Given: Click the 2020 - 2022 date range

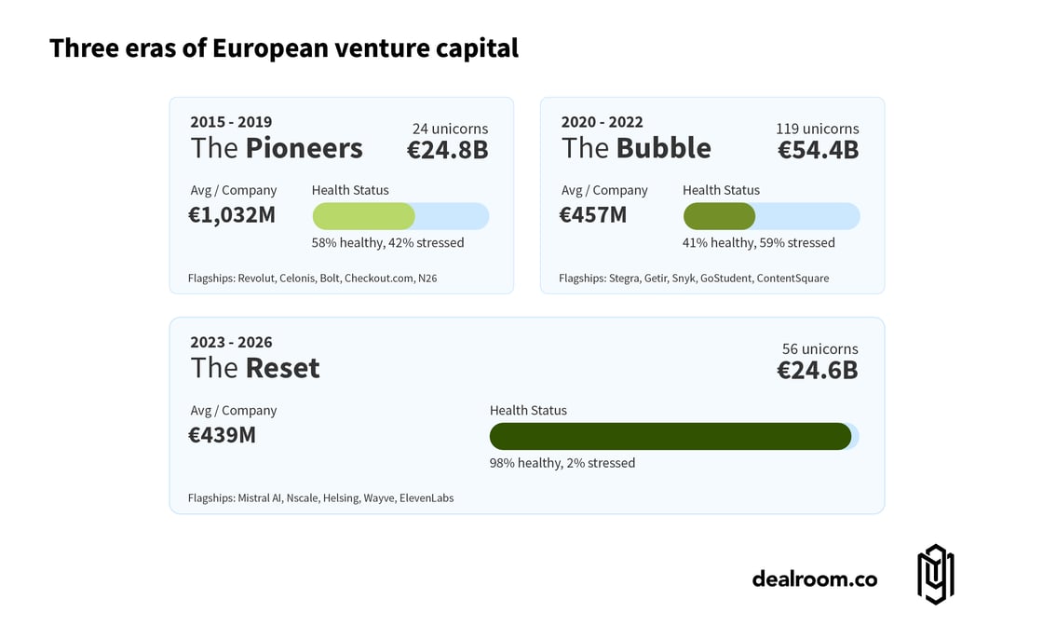Looking at the screenshot, I should [x=602, y=122].
